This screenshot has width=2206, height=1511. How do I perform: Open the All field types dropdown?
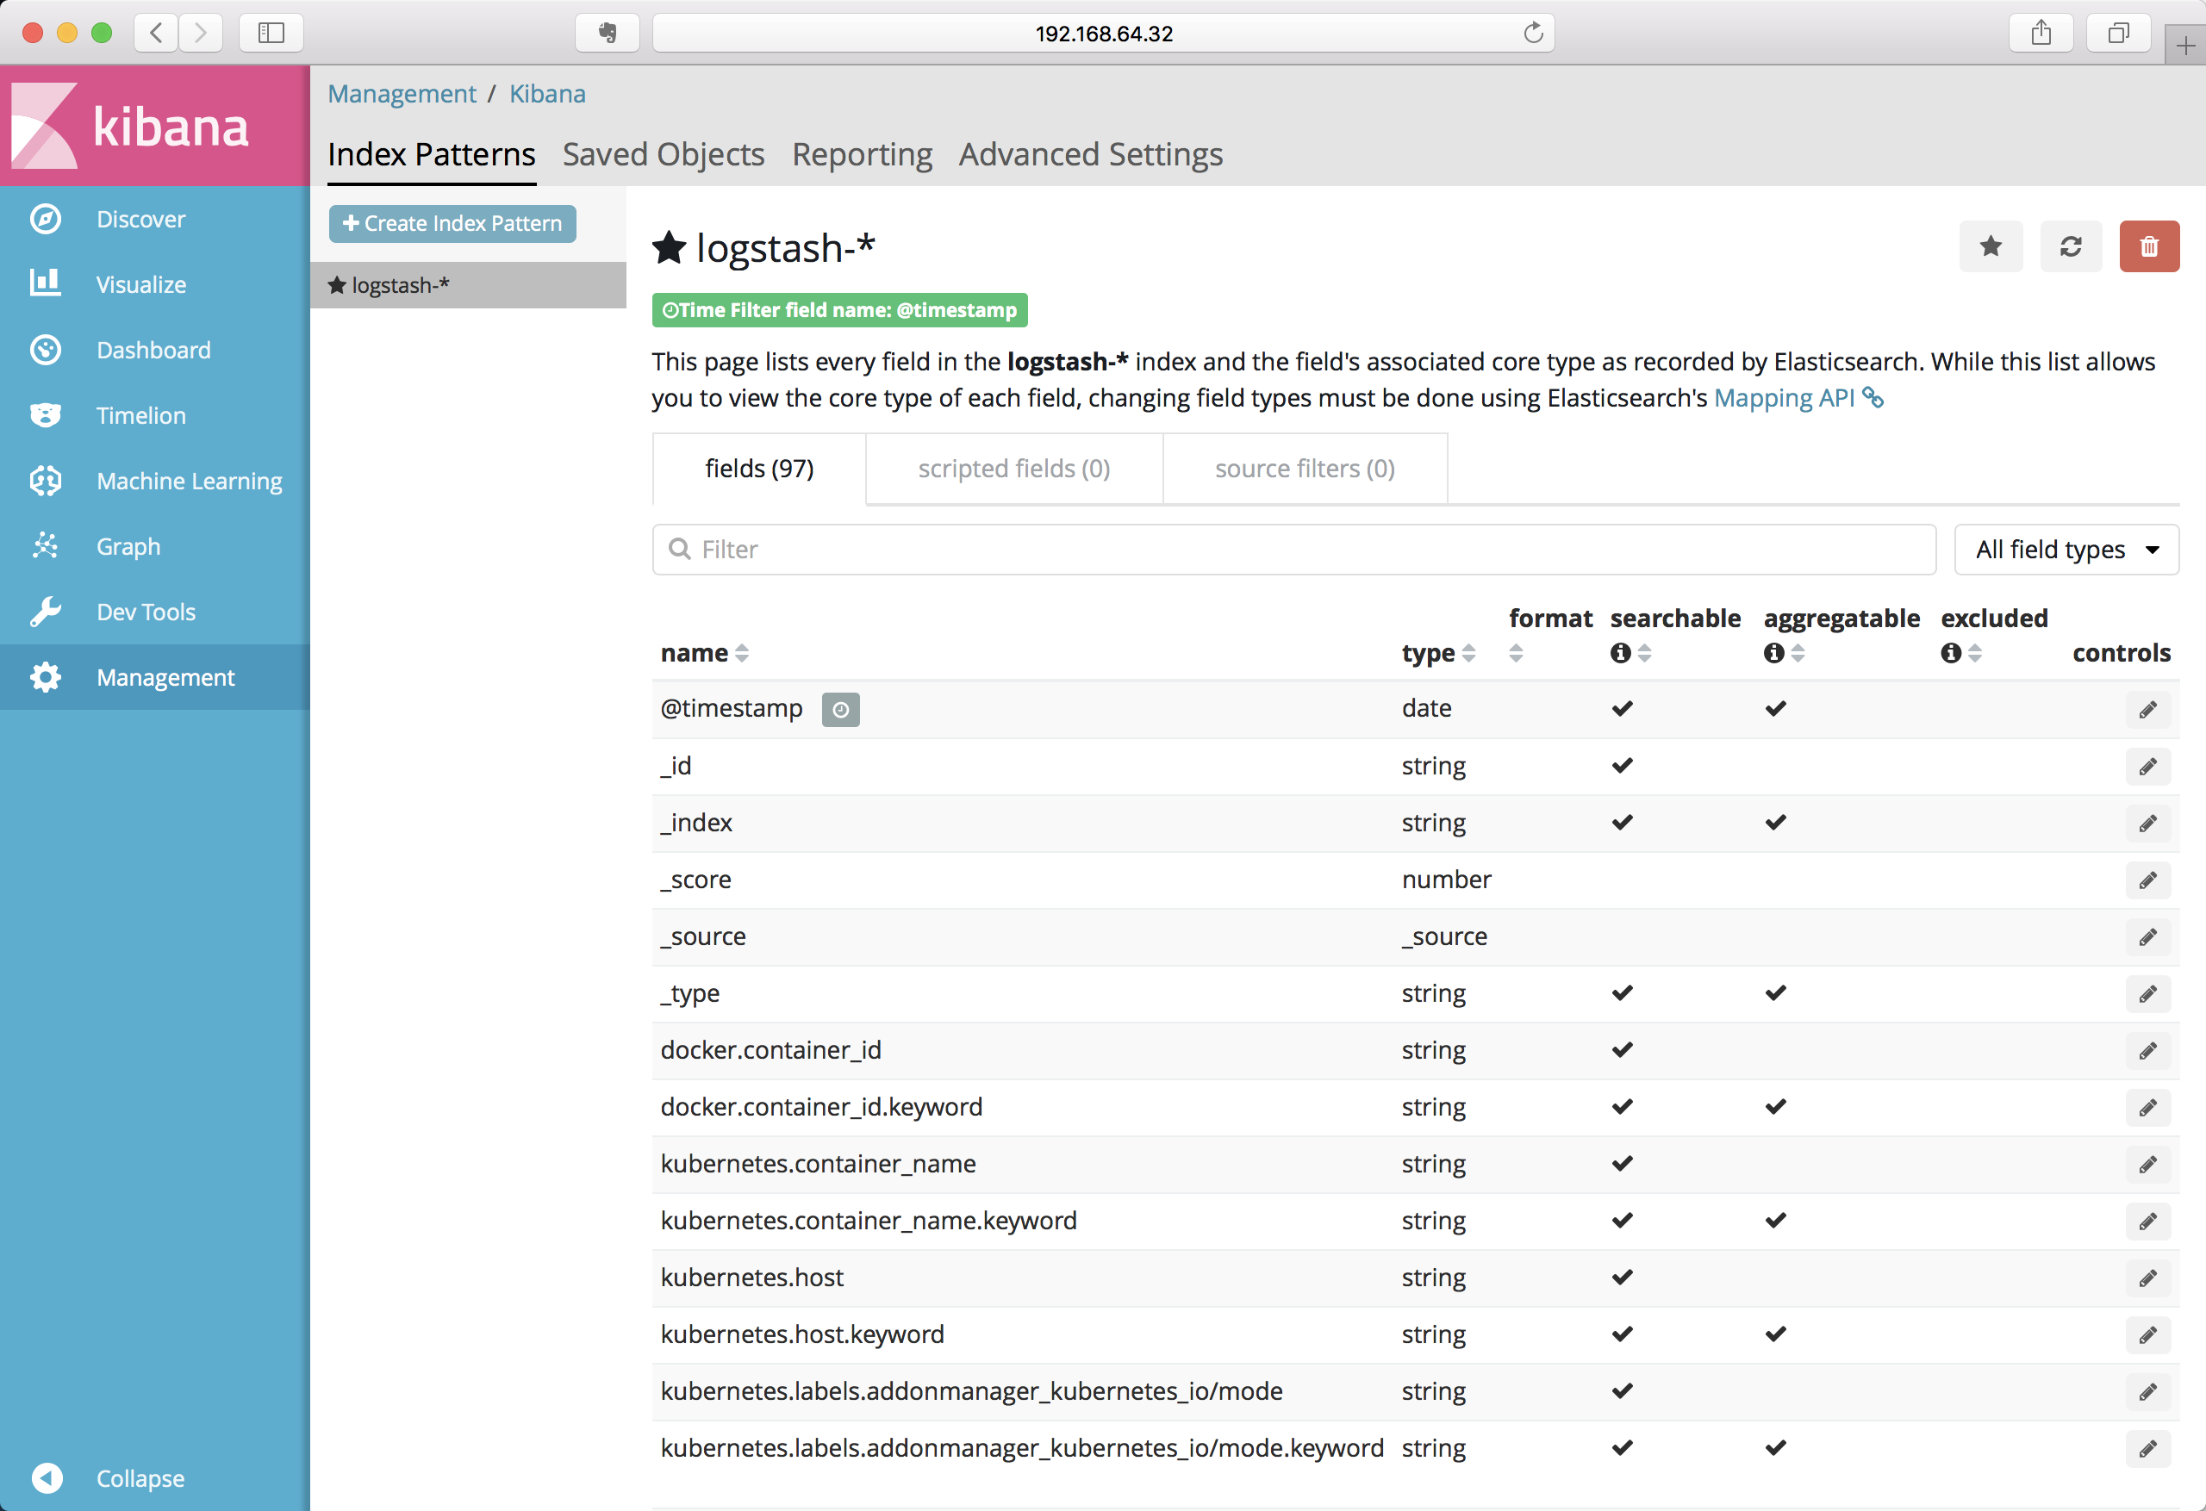point(2066,550)
